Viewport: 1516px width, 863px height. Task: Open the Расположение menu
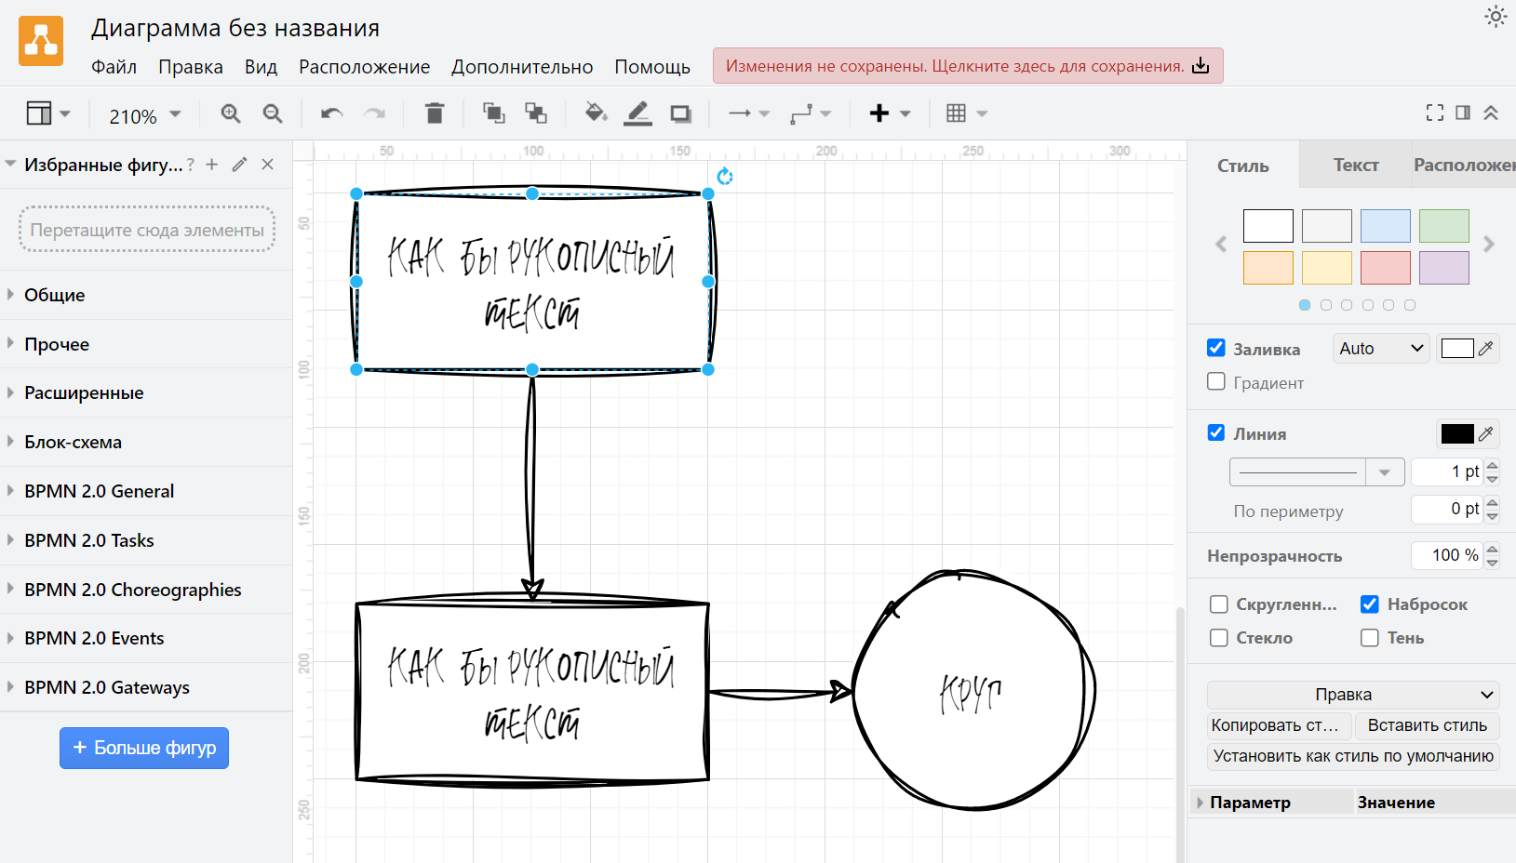point(364,67)
